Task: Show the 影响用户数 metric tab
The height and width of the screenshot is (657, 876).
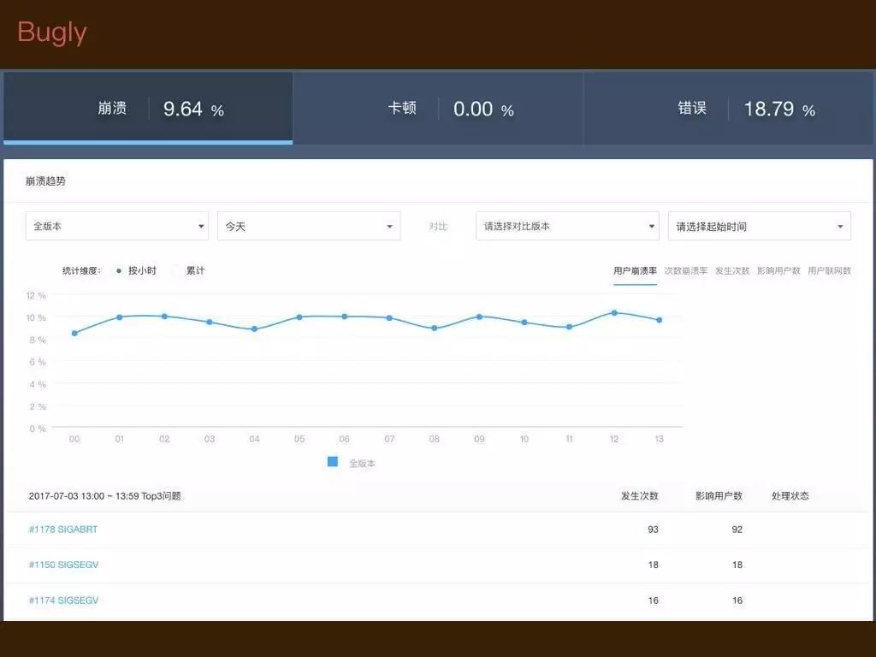Action: point(778,271)
